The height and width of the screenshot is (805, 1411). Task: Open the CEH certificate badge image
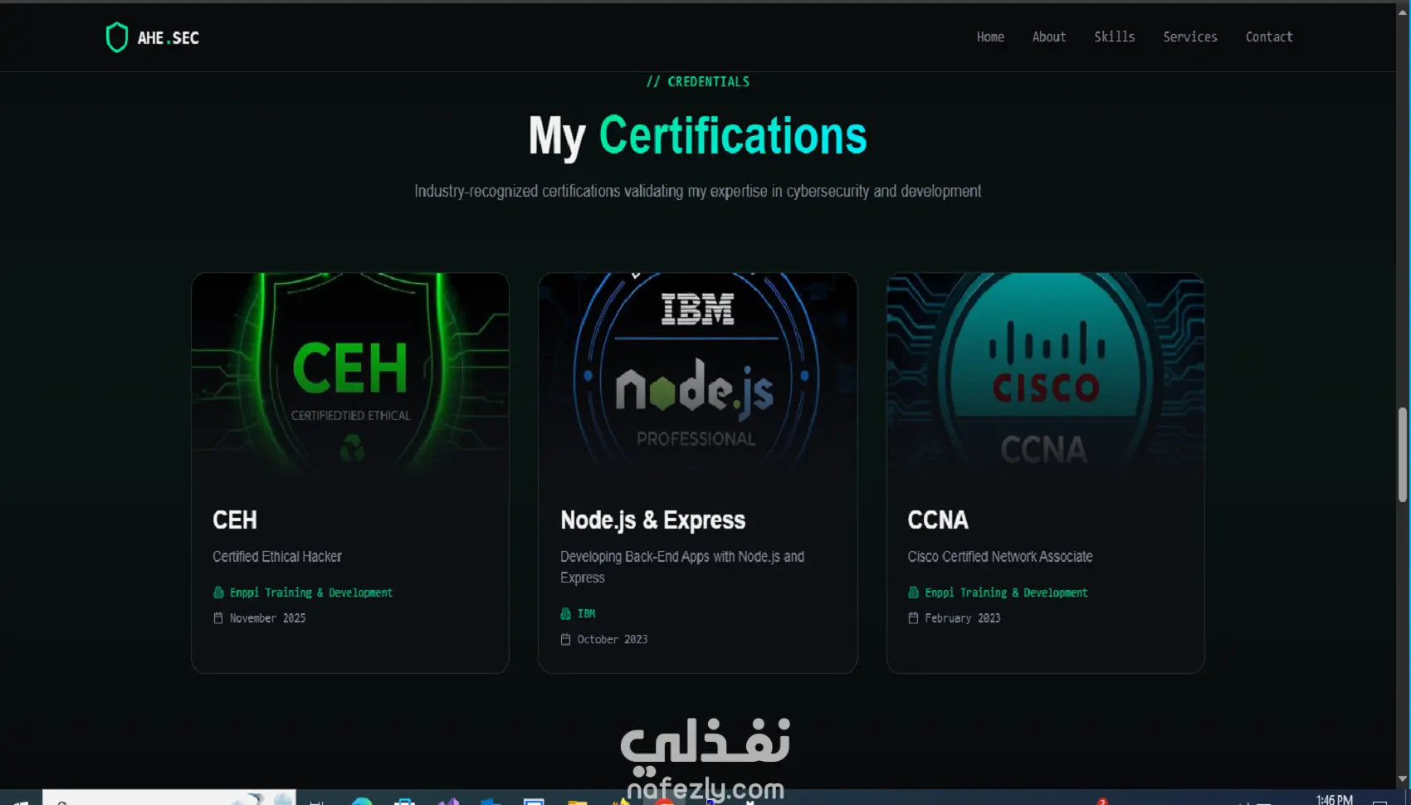point(350,375)
